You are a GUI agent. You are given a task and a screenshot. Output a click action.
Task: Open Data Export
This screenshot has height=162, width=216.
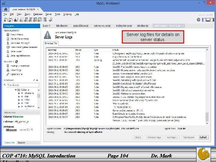16,51
